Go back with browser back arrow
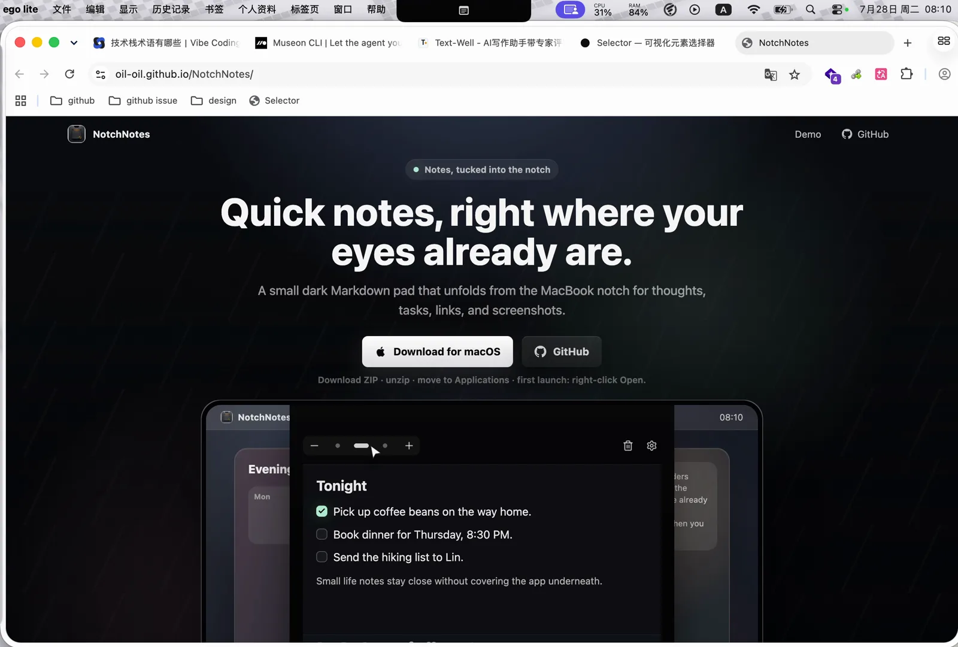Image resolution: width=958 pixels, height=647 pixels. point(19,74)
